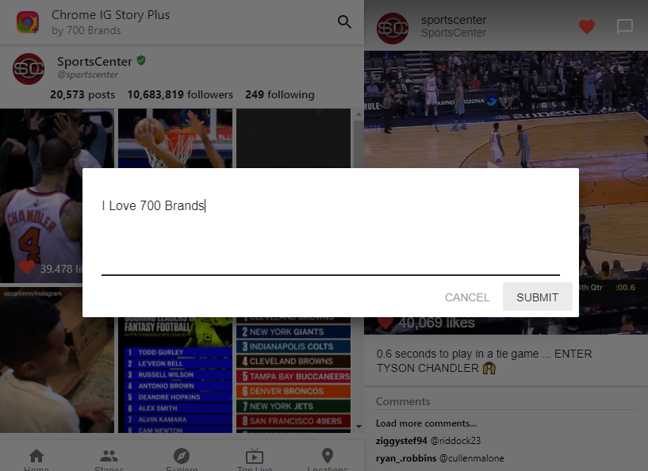The image size is (648, 471).
Task: Click the CANCEL button in comment dialog
Action: (467, 297)
